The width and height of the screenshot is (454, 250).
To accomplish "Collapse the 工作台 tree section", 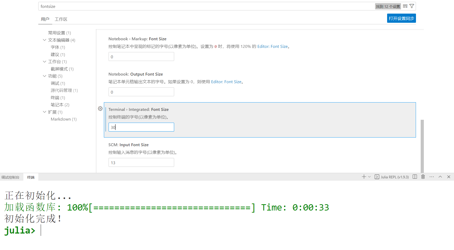I will click(45, 62).
